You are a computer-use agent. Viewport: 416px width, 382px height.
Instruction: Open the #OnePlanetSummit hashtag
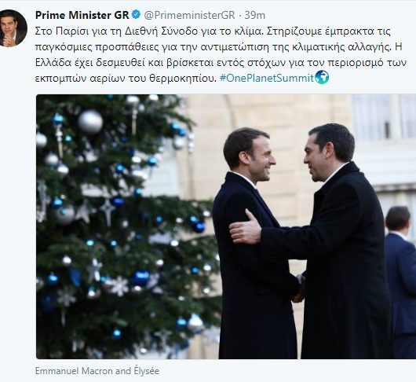click(x=267, y=78)
